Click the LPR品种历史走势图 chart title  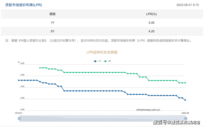[x=102, y=52]
